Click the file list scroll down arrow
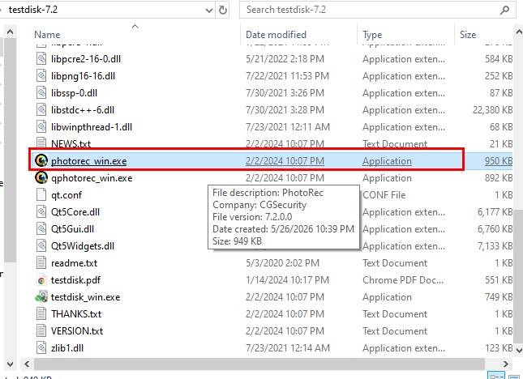 519,350
